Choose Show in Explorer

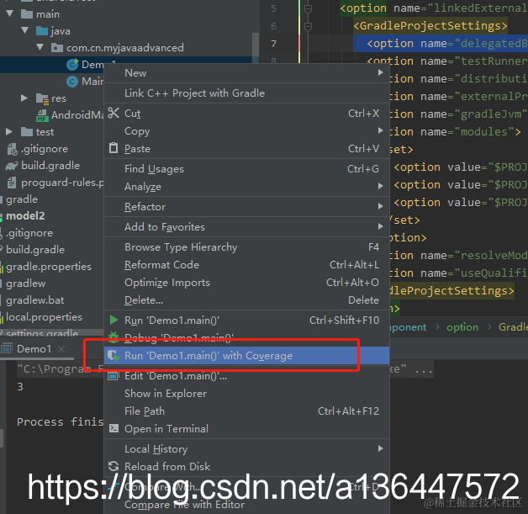(246, 394)
